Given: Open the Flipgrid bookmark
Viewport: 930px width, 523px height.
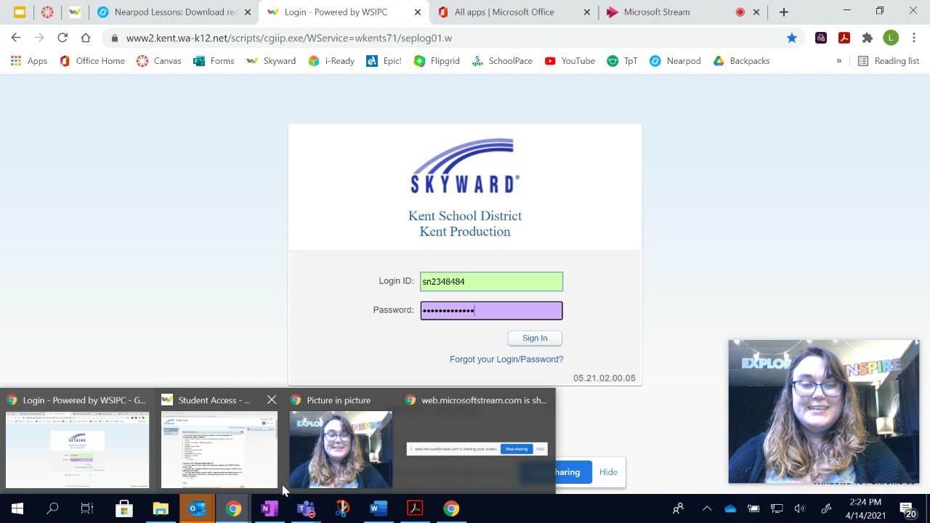Looking at the screenshot, I should pos(437,61).
